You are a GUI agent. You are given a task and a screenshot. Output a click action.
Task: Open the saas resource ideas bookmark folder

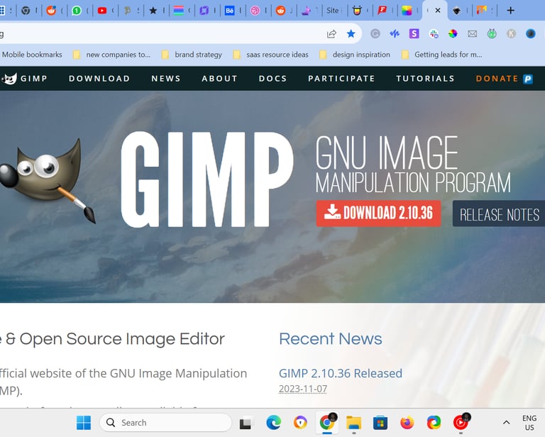coord(271,55)
